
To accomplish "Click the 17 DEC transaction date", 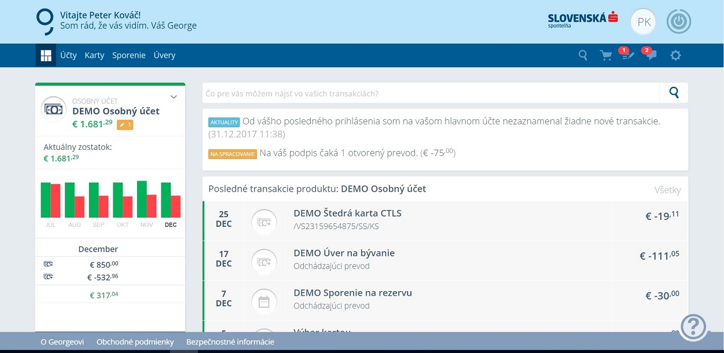I will (224, 259).
